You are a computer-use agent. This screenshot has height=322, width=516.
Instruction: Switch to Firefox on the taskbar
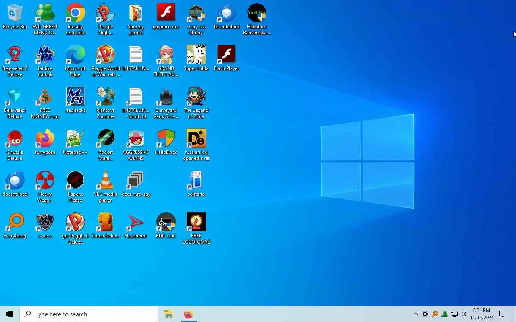[188, 314]
